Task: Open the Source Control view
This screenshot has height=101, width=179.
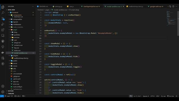Action: pos(3,19)
